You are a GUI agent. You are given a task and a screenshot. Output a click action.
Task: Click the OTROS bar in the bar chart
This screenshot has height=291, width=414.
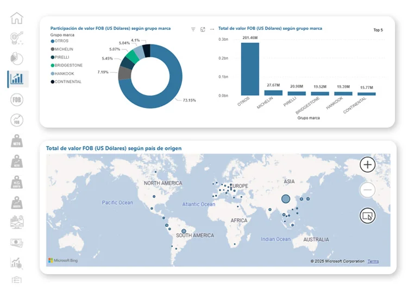pos(250,69)
